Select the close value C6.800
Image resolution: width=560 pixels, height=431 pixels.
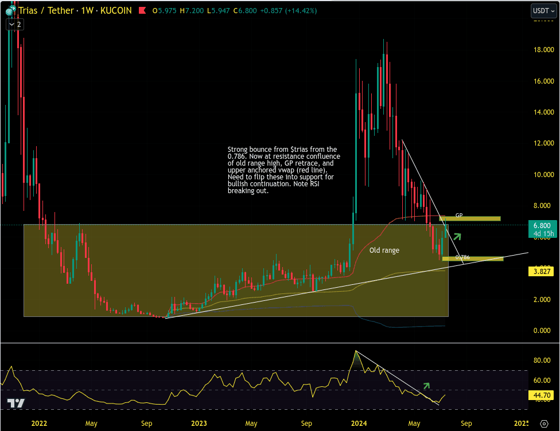point(245,11)
